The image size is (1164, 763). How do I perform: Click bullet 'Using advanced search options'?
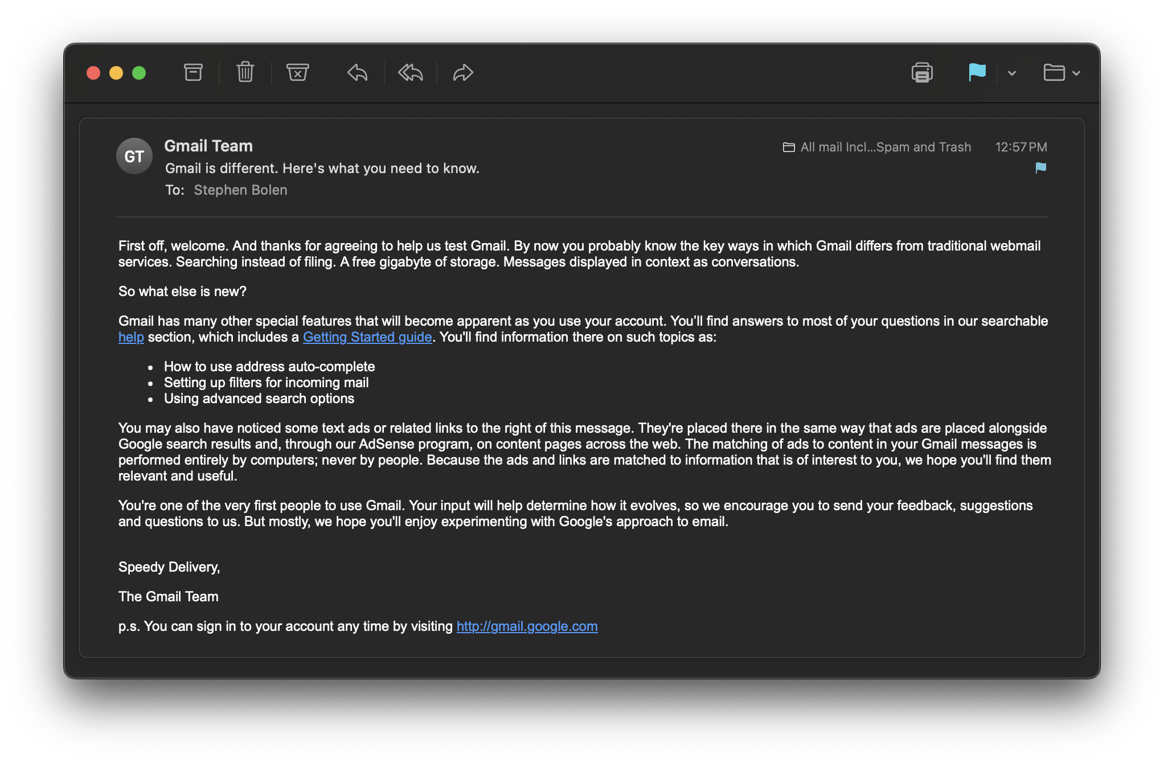coord(259,399)
